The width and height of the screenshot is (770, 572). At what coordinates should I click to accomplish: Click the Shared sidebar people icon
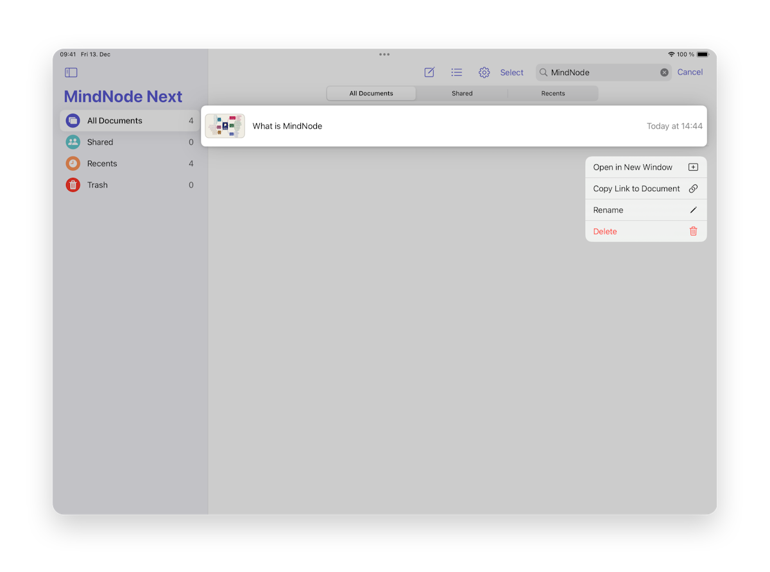(73, 142)
